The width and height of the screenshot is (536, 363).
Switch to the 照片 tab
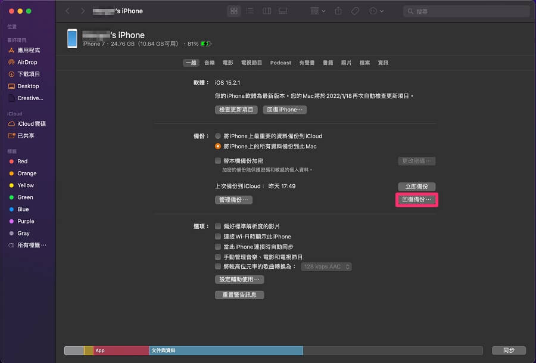coord(346,62)
